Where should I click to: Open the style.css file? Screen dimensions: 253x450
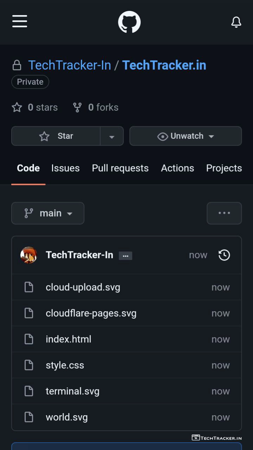coord(65,365)
